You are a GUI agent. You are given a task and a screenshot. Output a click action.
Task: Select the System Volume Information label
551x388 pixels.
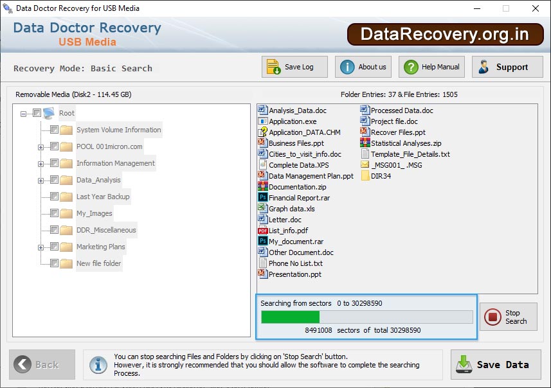119,130
